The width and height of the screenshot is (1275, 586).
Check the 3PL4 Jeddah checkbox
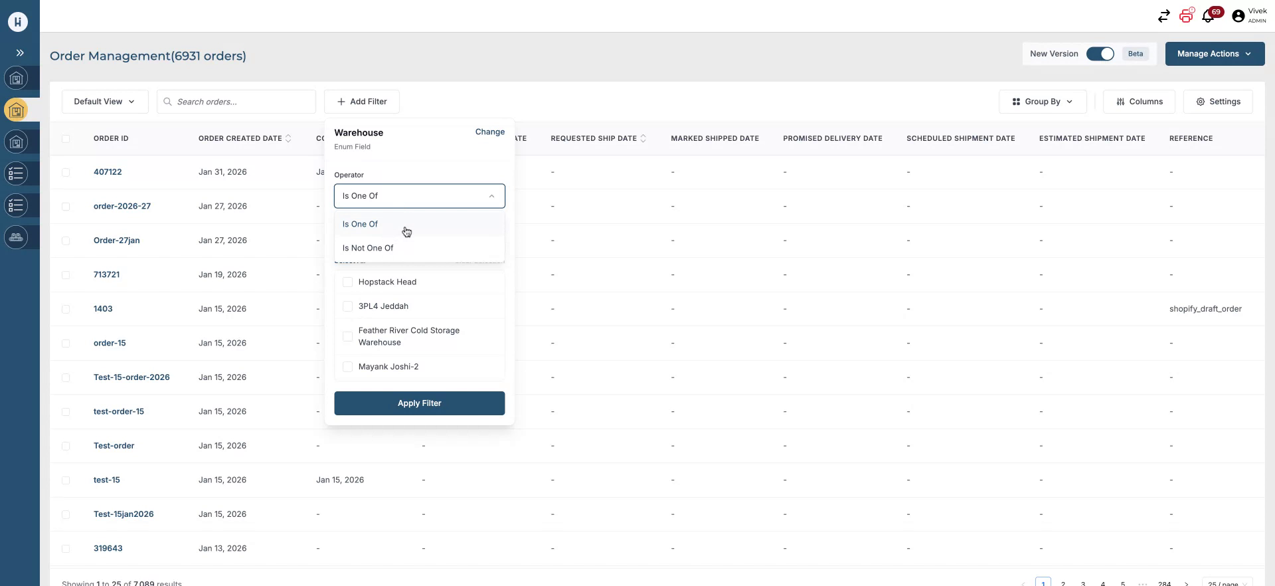pos(347,306)
